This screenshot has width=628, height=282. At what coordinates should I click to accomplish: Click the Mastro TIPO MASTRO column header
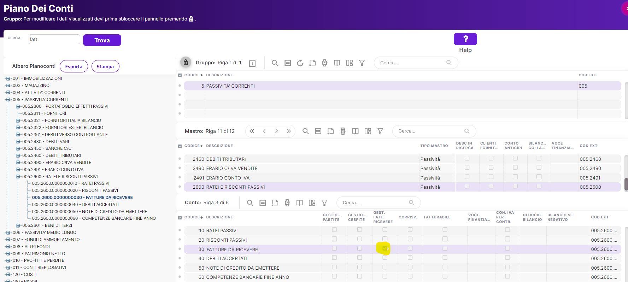(x=434, y=146)
